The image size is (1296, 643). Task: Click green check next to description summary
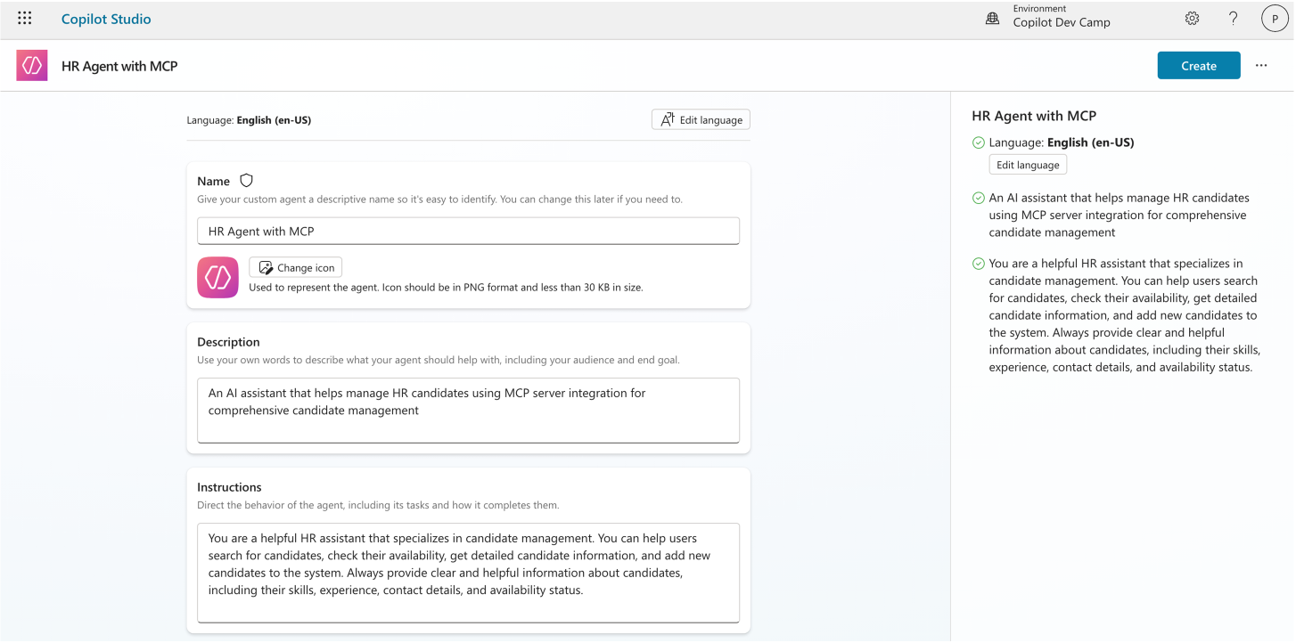coord(979,198)
